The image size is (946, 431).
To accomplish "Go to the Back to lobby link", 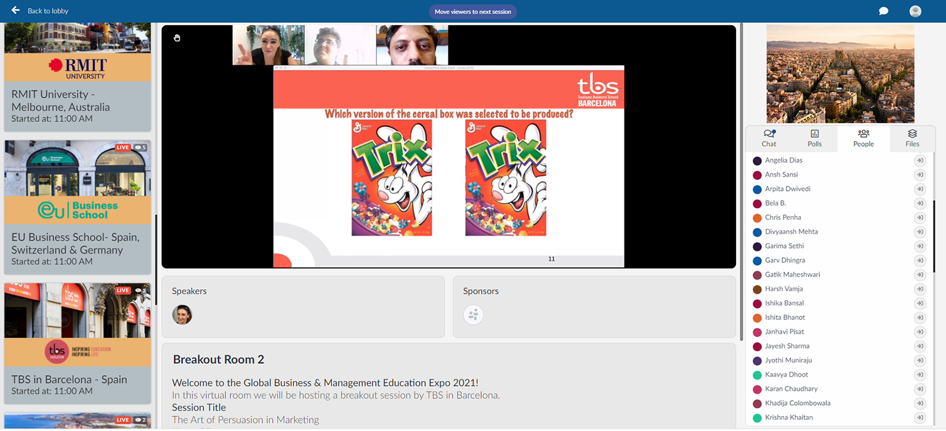I will pyautogui.click(x=48, y=11).
